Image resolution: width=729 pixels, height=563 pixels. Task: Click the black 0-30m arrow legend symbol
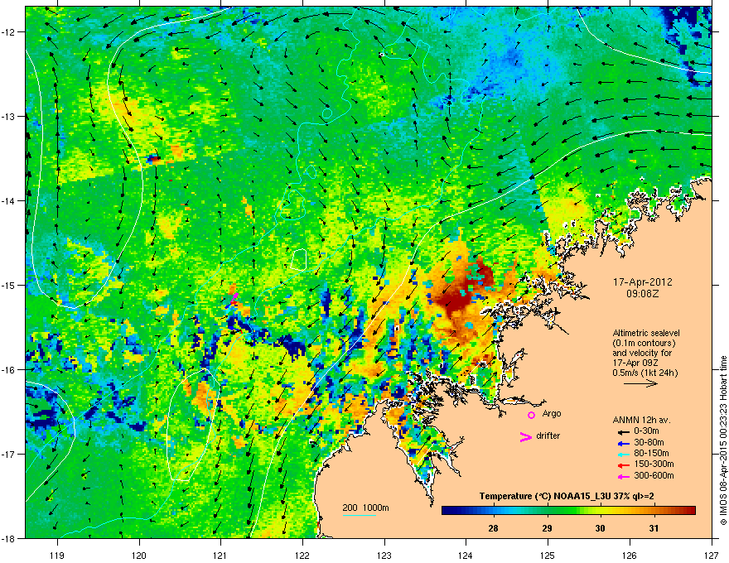(x=624, y=432)
